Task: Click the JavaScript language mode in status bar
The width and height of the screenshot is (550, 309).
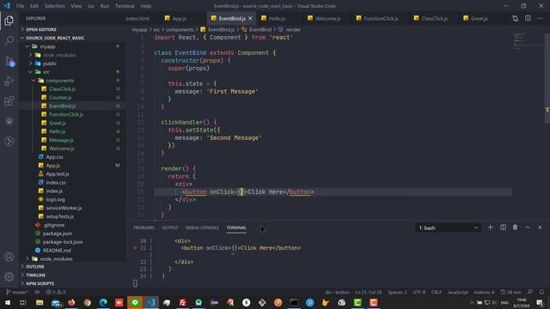Action: 458,292
